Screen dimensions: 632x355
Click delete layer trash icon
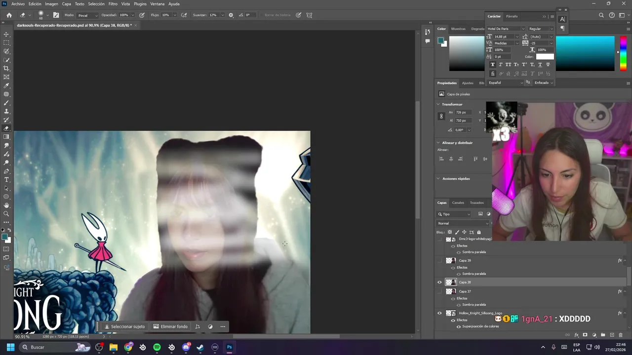coord(621,335)
